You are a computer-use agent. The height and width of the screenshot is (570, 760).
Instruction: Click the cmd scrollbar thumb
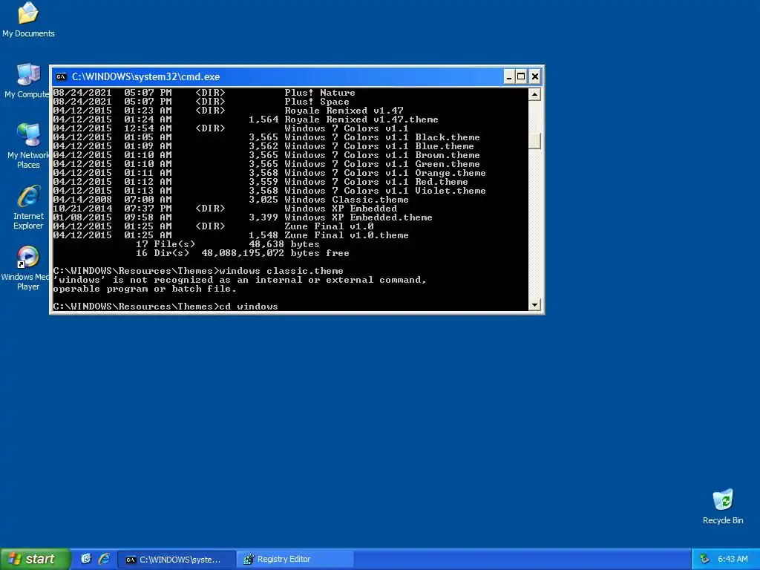534,140
